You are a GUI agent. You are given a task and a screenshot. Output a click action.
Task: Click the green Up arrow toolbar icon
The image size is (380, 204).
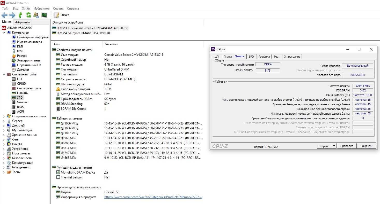(x=20, y=15)
